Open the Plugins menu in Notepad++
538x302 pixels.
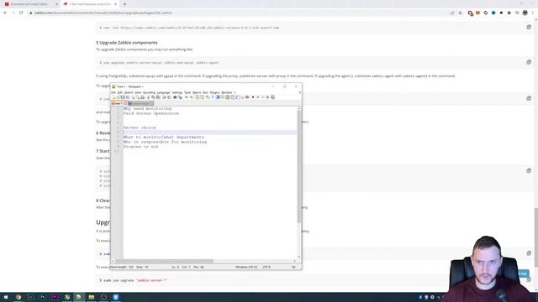(x=215, y=92)
